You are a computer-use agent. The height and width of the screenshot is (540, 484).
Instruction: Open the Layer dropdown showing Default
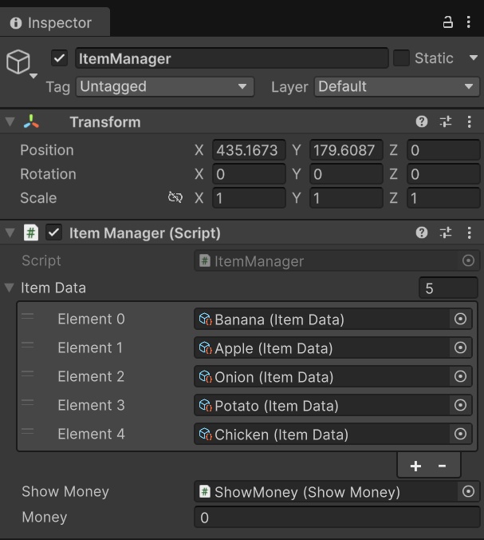pos(396,87)
